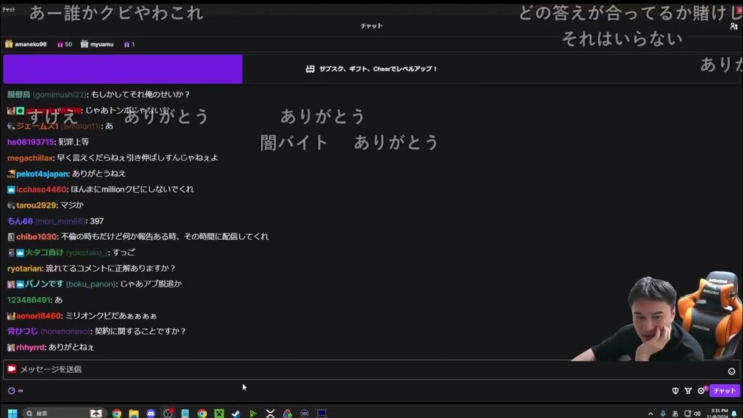Open 123486491 user card
Screen dimensions: 743x418
pos(28,300)
